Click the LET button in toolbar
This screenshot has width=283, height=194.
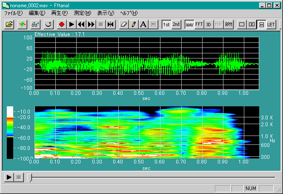click(271, 24)
